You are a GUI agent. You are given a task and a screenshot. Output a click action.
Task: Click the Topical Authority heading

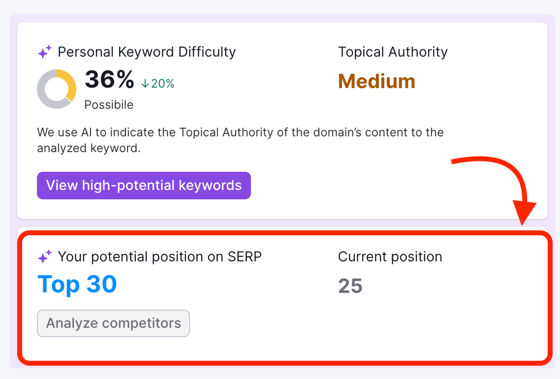(x=393, y=52)
